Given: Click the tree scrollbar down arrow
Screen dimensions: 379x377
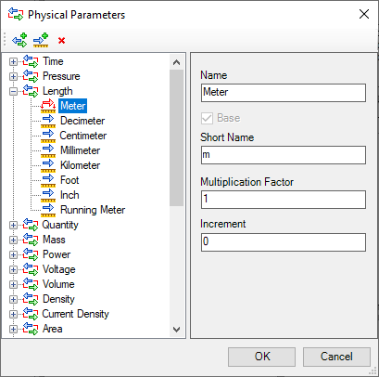Looking at the screenshot, I should pos(176,330).
